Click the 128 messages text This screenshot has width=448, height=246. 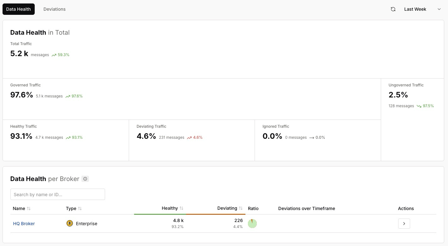(x=401, y=106)
